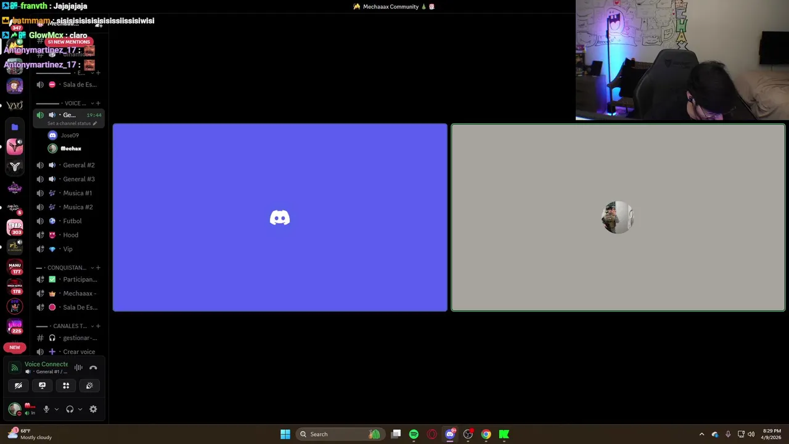Click Set a channel status
The image size is (789, 444).
point(72,123)
